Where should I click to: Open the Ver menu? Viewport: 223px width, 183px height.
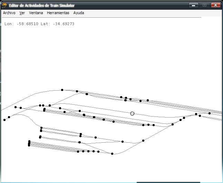22,13
